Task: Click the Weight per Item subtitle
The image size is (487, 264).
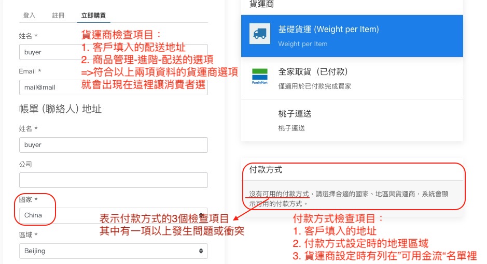Action: tap(303, 44)
